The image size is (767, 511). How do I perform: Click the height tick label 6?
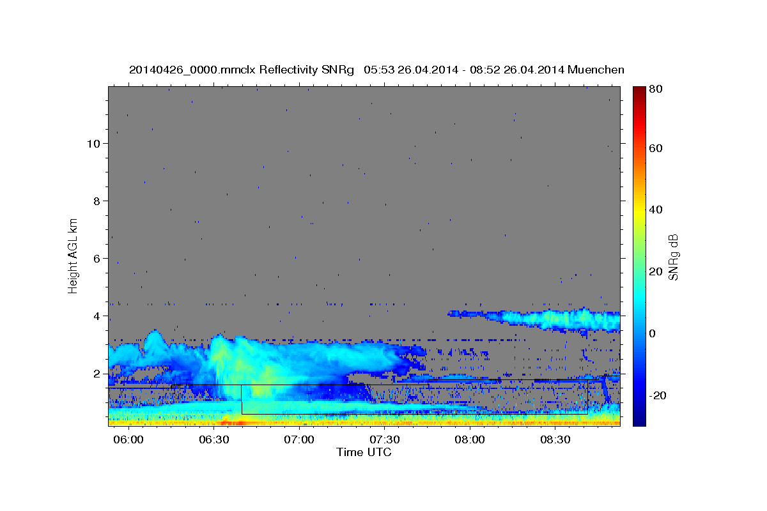[97, 258]
